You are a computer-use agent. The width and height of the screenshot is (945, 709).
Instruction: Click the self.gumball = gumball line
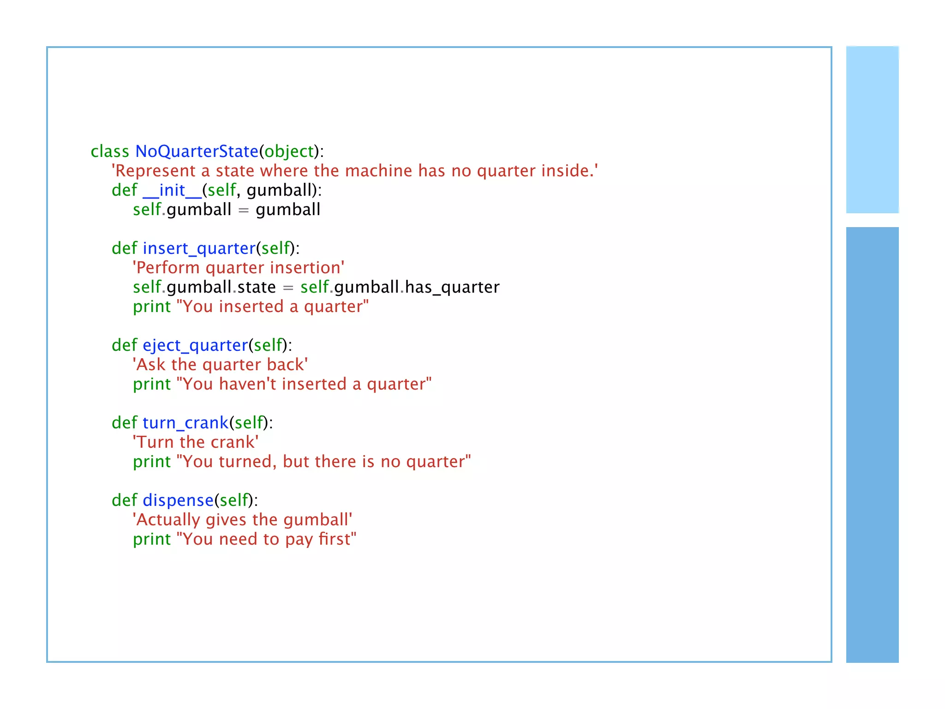point(227,210)
